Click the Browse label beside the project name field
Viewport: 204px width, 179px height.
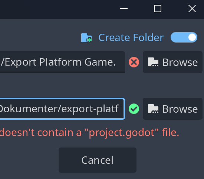click(180, 62)
